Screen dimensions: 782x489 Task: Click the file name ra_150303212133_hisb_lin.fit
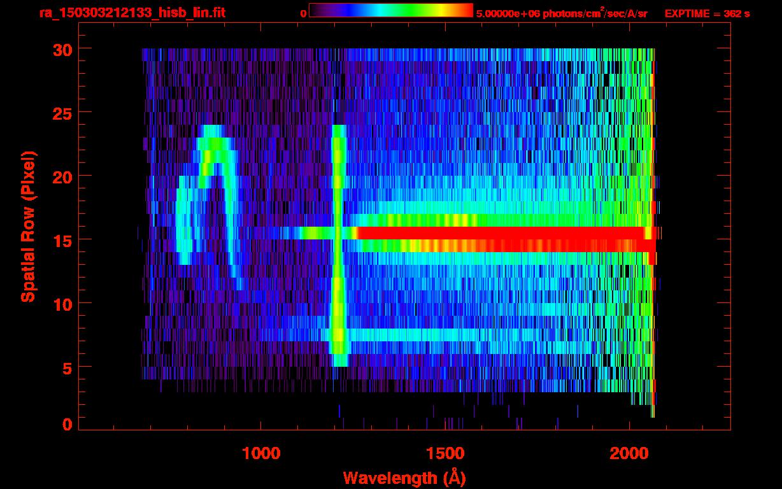click(x=132, y=12)
